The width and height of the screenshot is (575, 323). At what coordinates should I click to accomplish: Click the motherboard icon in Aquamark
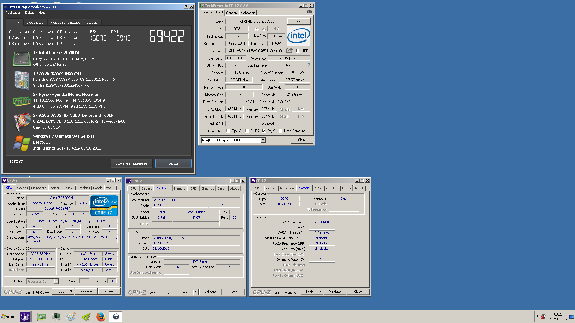coord(22,80)
